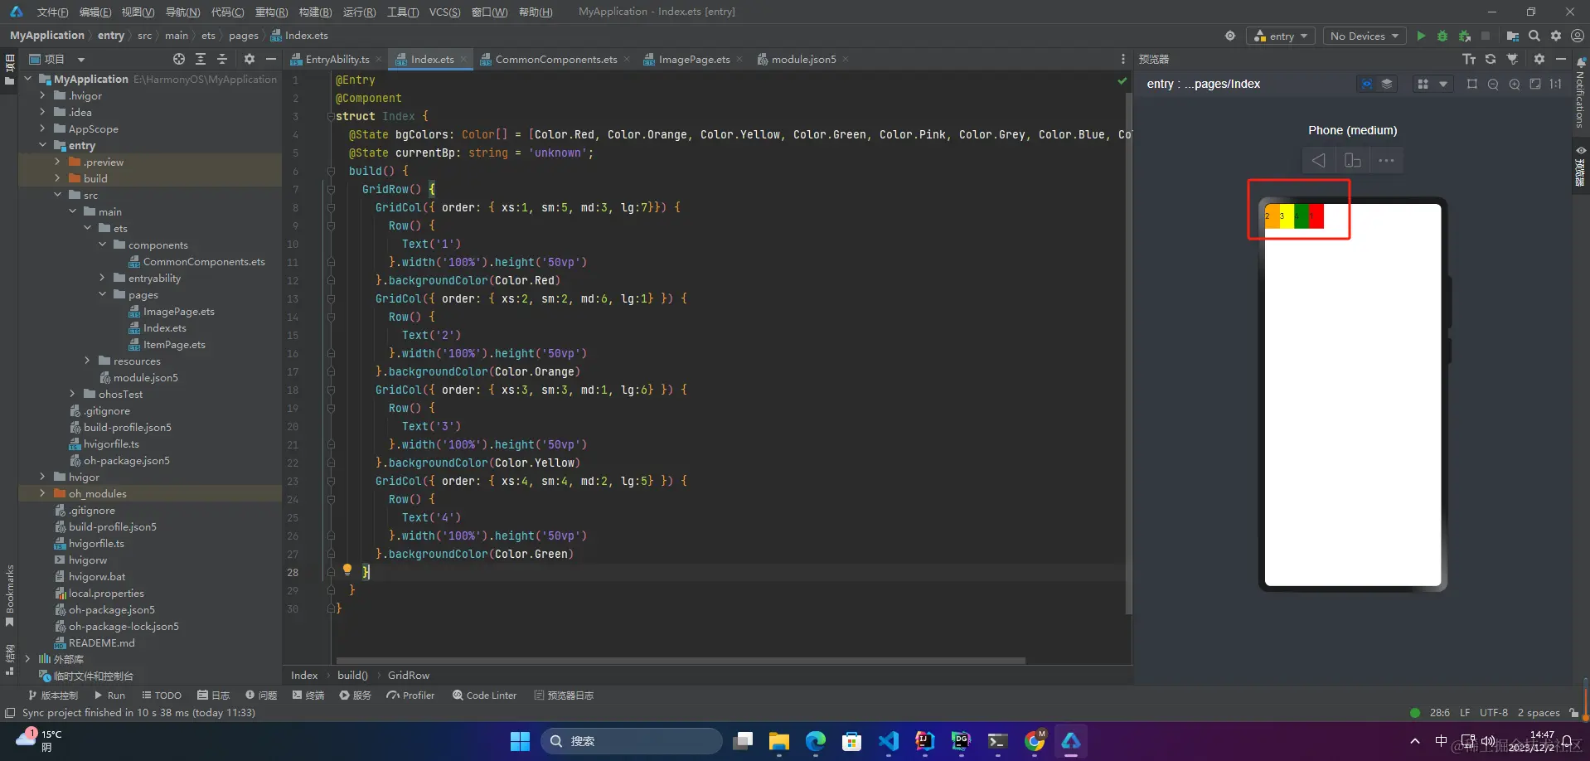Click the preview back triangle button

pyautogui.click(x=1318, y=160)
